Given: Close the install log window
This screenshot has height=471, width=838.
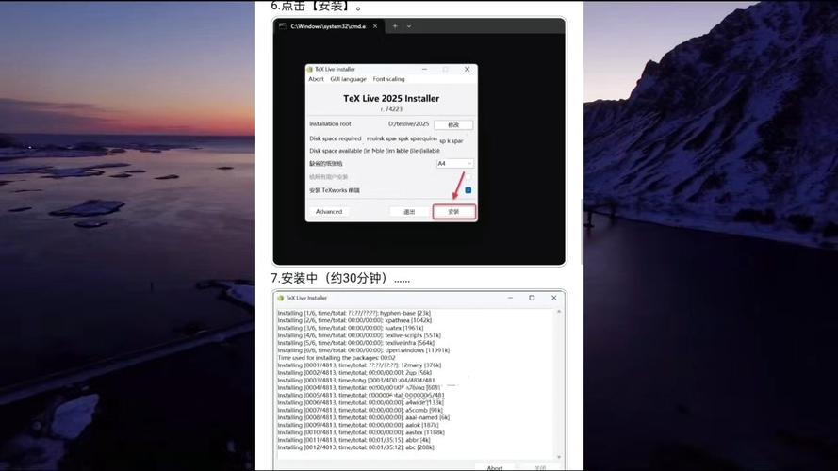Looking at the screenshot, I should 553,298.
